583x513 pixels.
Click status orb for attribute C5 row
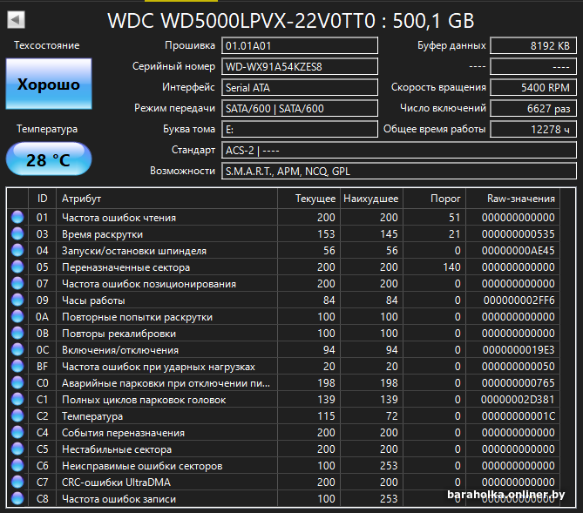[x=17, y=449]
